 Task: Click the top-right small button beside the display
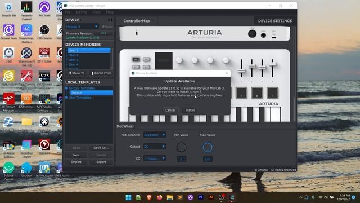click(x=146, y=59)
